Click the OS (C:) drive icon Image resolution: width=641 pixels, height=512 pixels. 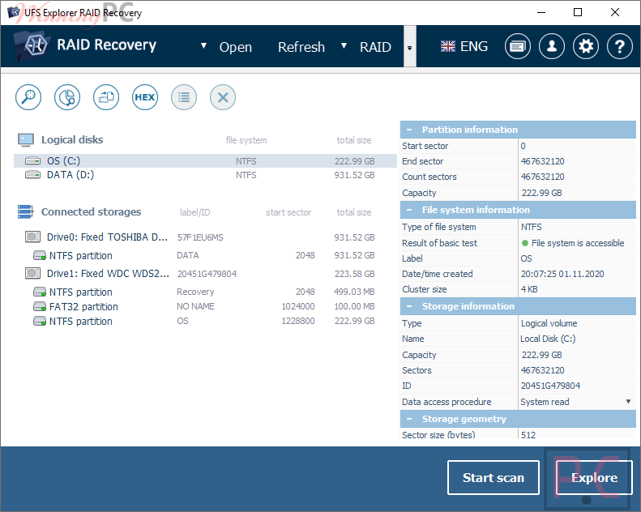(32, 160)
